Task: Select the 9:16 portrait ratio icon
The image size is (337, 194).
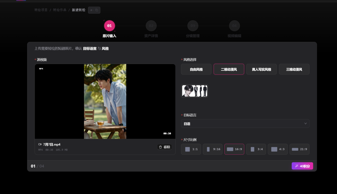Action: 208,149
